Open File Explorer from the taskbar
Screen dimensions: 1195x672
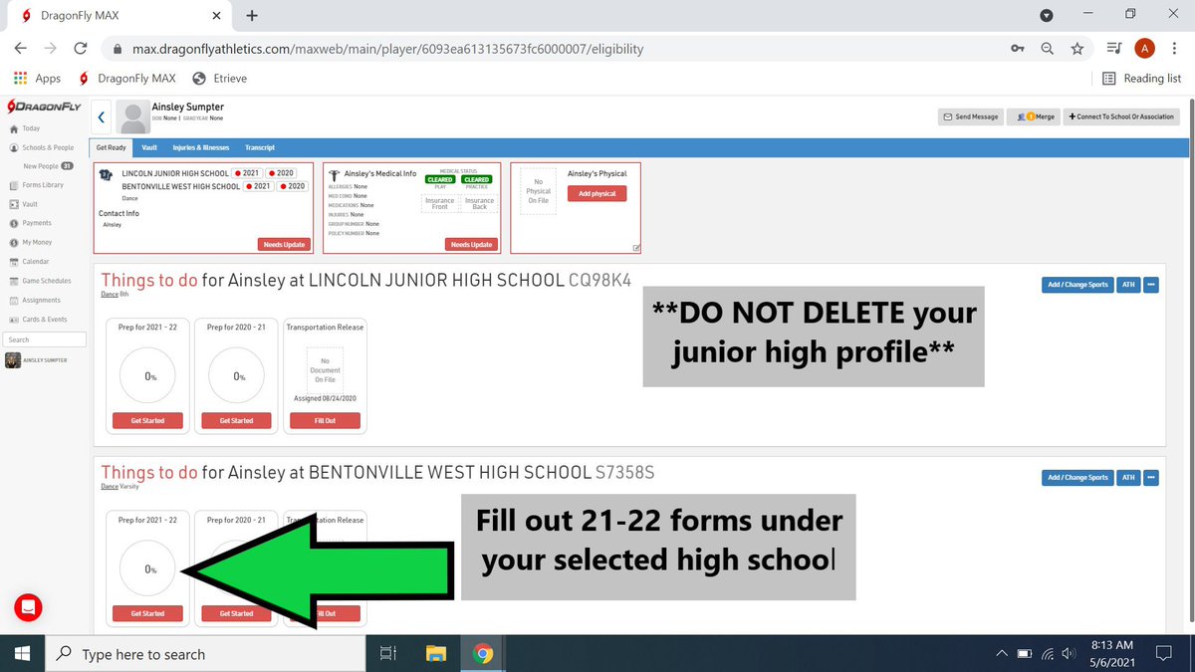[436, 654]
